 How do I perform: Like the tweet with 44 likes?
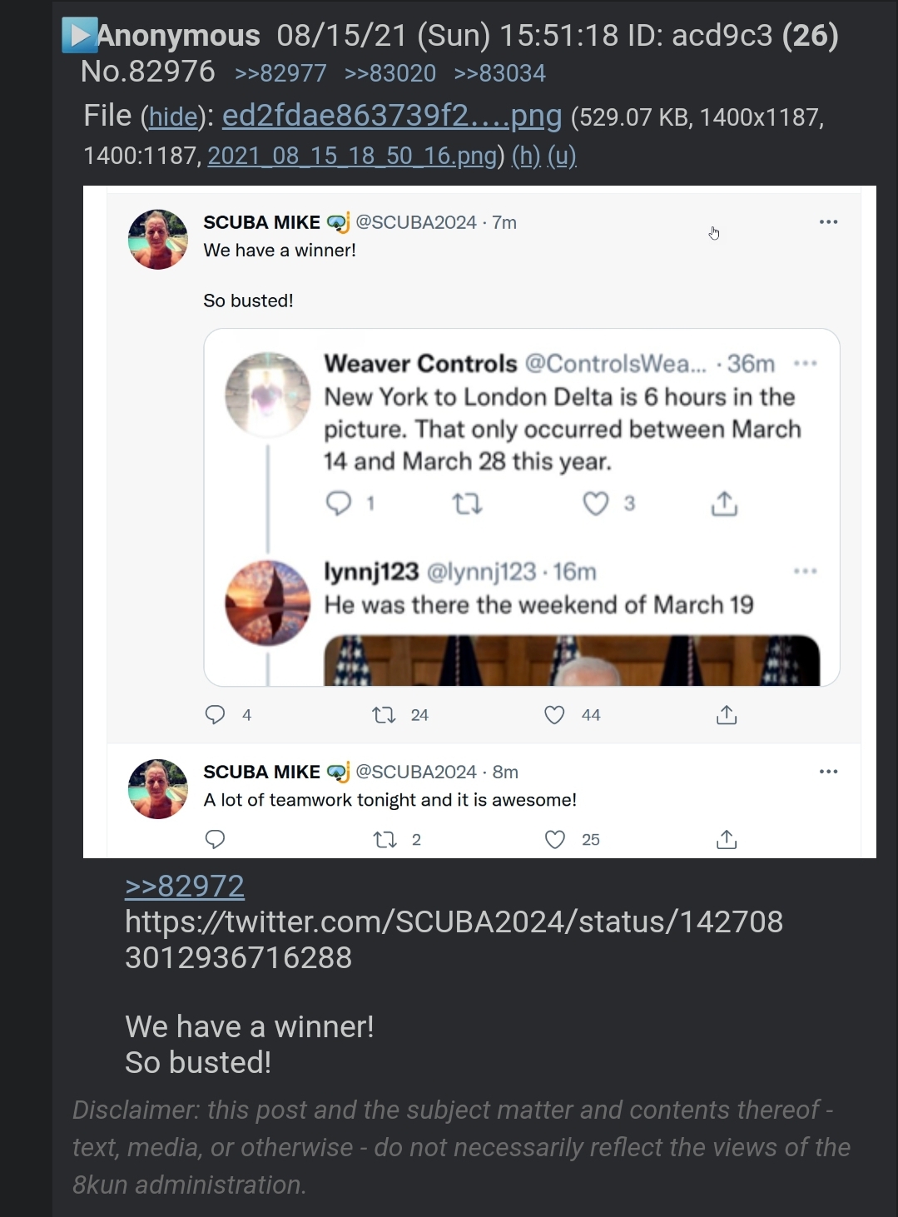pyautogui.click(x=554, y=715)
